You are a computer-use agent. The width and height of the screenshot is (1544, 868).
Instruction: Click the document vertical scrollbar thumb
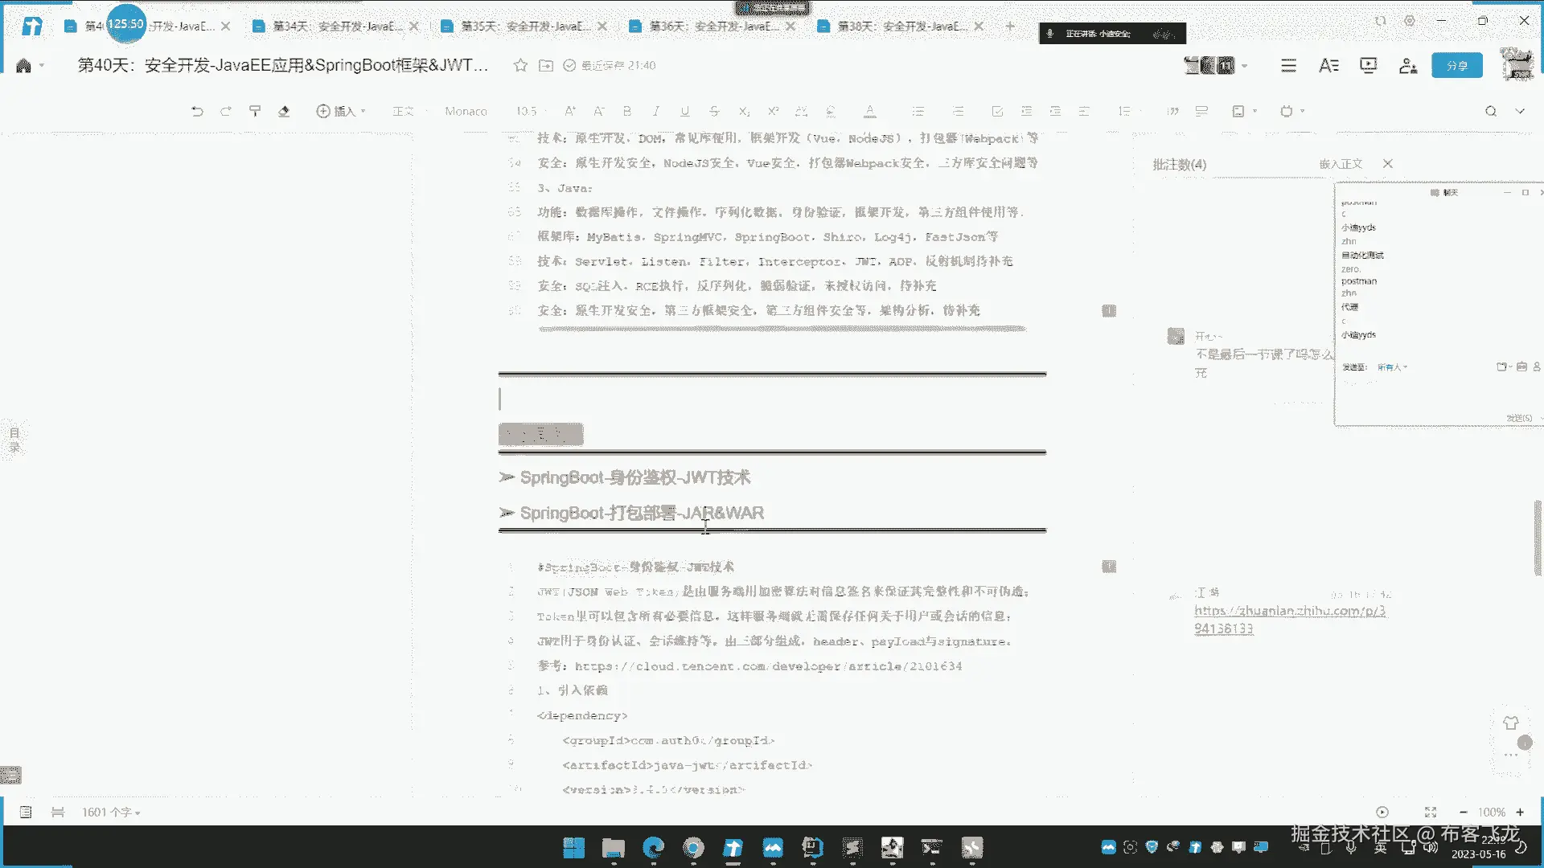[x=1538, y=537]
